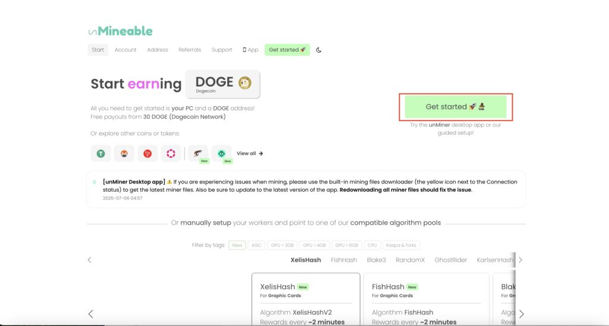Filter pools by the CPU tag

[x=372, y=245]
